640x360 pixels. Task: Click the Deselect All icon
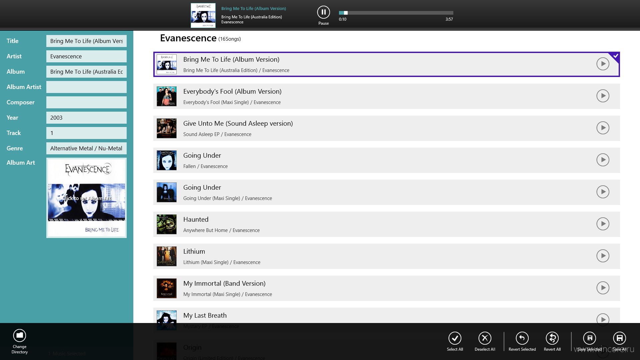pyautogui.click(x=485, y=338)
